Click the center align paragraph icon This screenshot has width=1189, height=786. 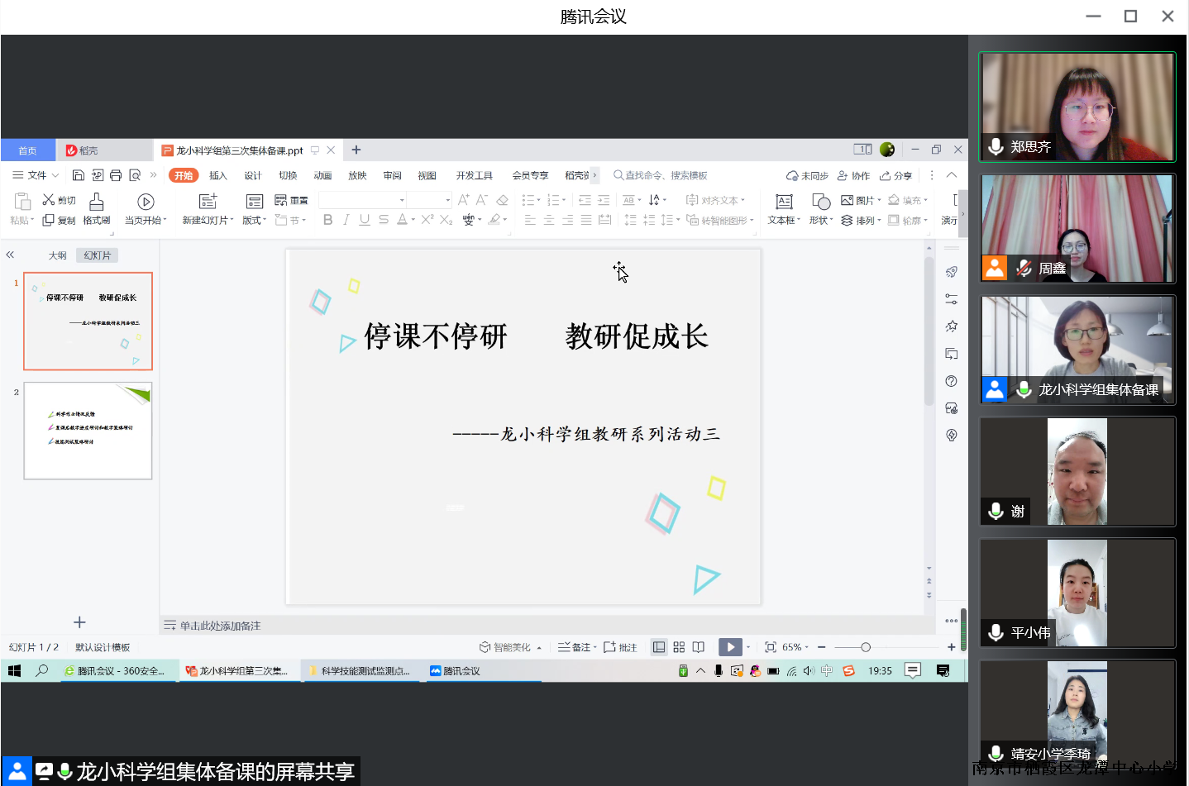click(549, 220)
